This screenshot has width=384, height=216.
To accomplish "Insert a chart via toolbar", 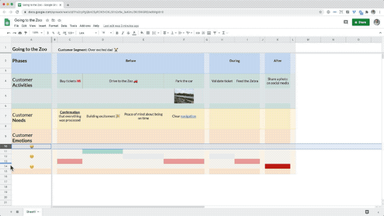I will coord(209,33).
